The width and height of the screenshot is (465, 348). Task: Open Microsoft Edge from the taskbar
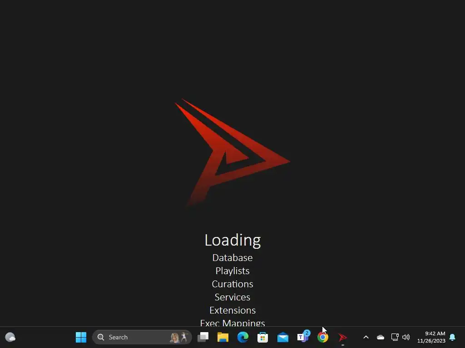click(243, 337)
